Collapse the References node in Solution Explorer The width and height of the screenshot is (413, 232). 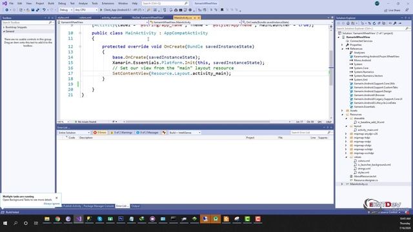342,49
